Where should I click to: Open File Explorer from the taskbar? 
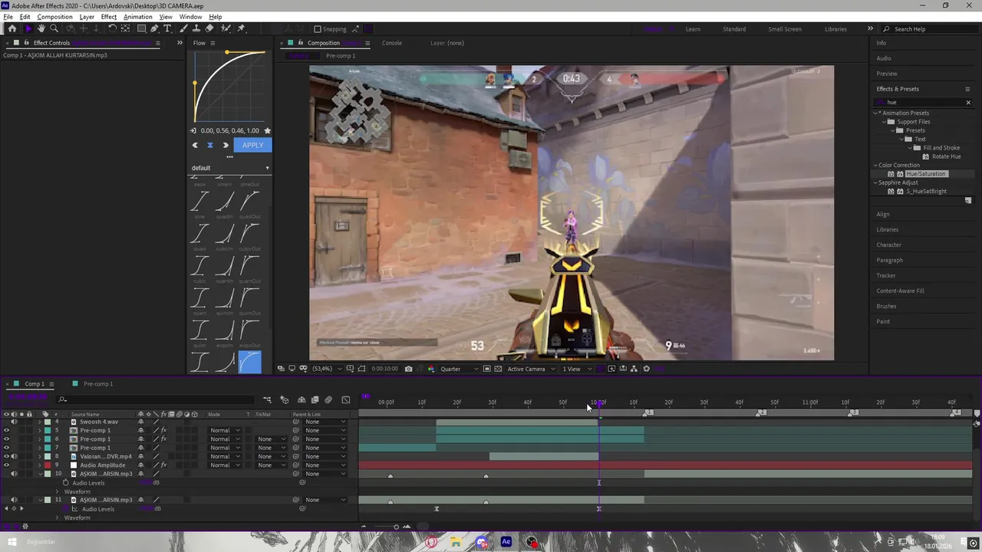point(456,542)
